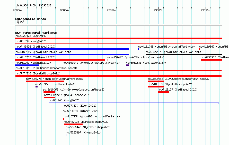Screen dimensions: 229x145
Task: Click nsv5725497 (Chuang2021) label
Action: (83, 132)
